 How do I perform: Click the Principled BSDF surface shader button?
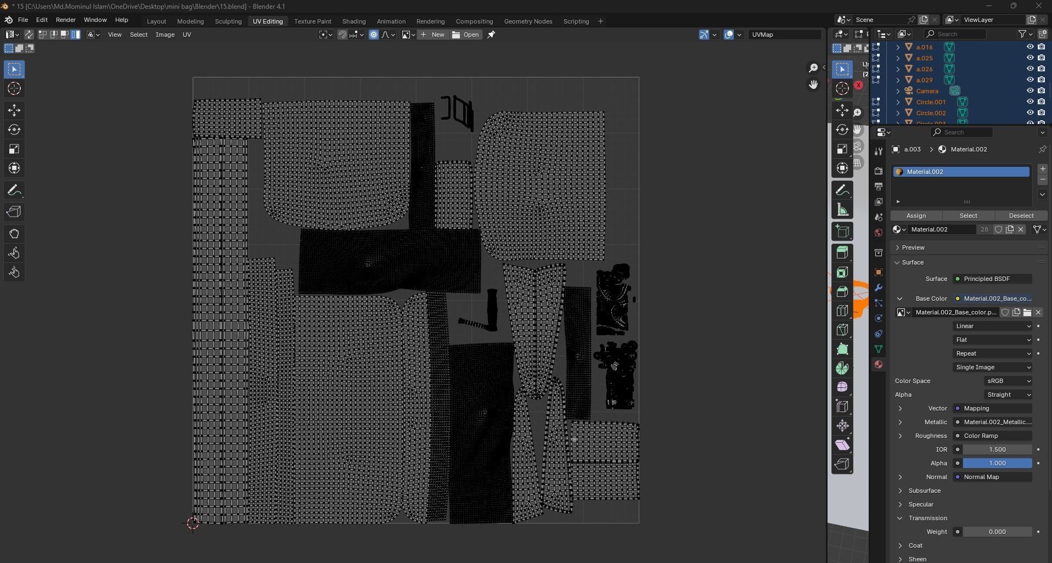click(x=993, y=279)
